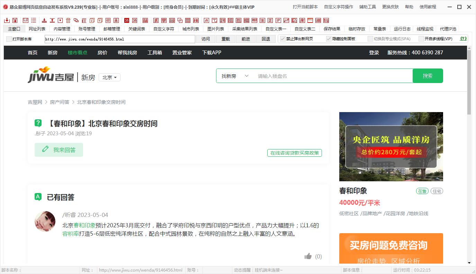Viewport: 476px width, 274px height.
Task: Click the 请输入楼盘名 search field
Action: (332, 76)
